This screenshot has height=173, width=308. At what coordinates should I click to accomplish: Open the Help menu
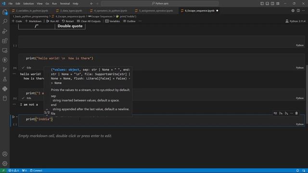(76, 3)
